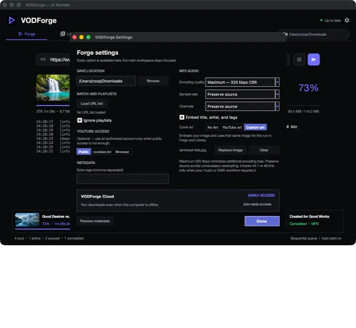This screenshot has height=328, width=356.
Task: Click the EARLY ACCESS label
Action: point(261,195)
